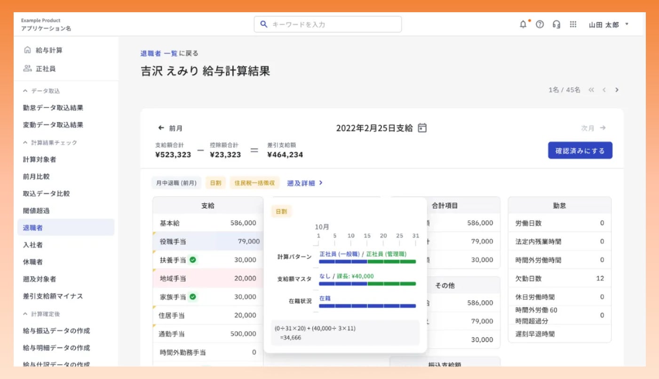
Task: Click the 計算パターン timeline bar
Action: pos(367,262)
